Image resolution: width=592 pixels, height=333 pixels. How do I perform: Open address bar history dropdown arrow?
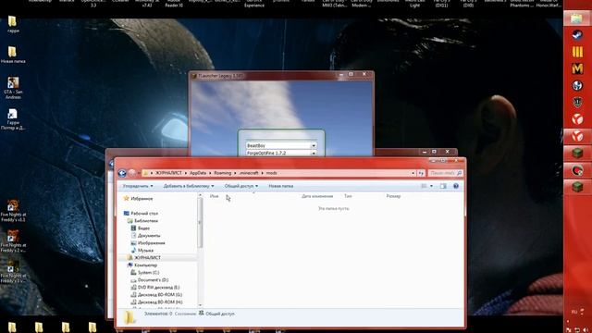click(413, 173)
